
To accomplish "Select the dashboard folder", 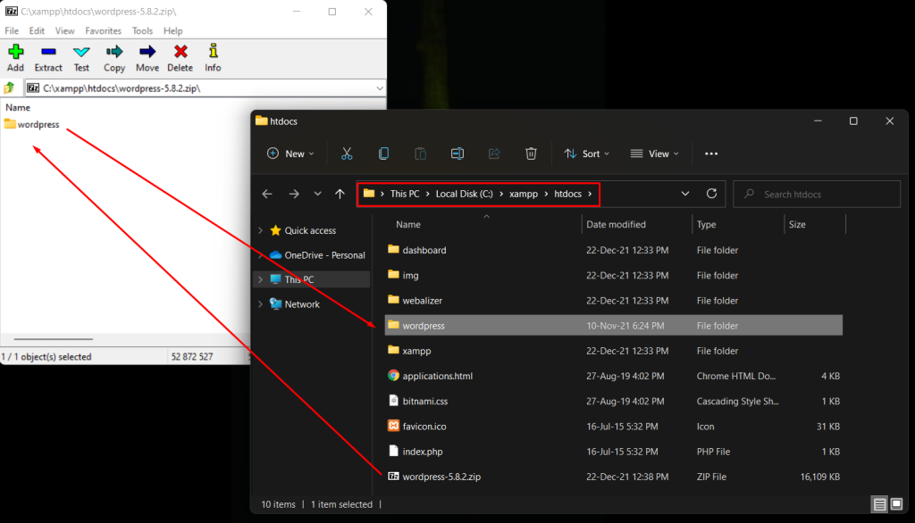I will (613, 250).
